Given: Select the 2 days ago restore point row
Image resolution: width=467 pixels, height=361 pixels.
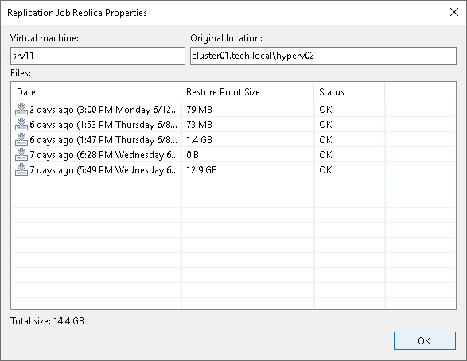Looking at the screenshot, I should (x=233, y=110).
